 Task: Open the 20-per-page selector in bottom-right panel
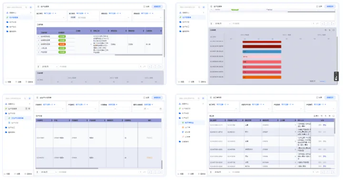[222, 172]
